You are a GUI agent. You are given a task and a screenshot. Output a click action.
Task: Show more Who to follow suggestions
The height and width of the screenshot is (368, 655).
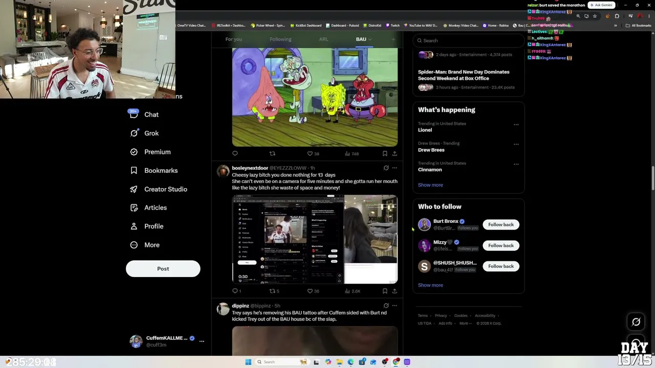pyautogui.click(x=430, y=285)
